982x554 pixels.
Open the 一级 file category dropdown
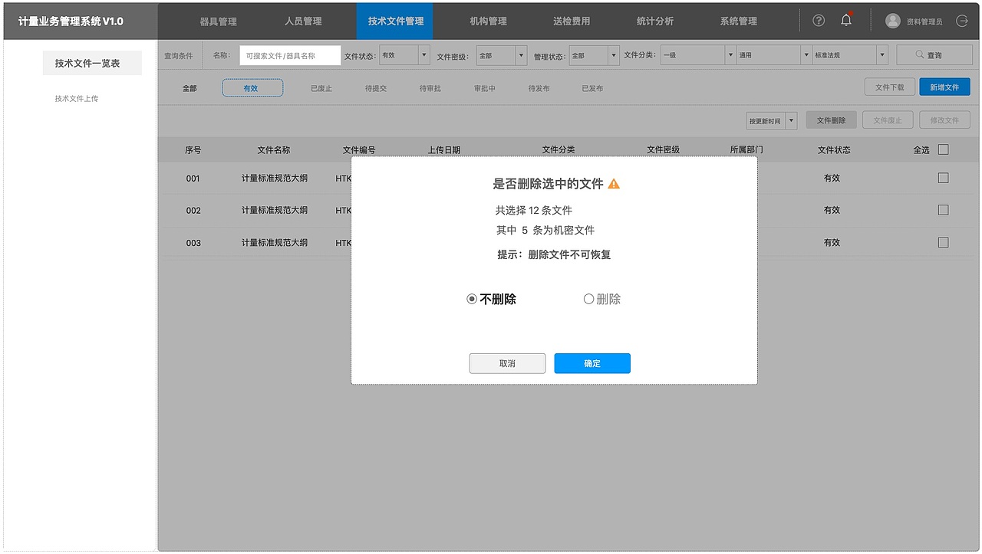pos(698,55)
